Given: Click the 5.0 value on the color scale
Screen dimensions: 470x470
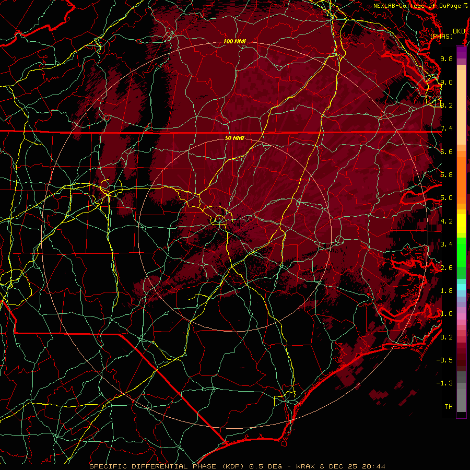Looking at the screenshot, I should 446,198.
